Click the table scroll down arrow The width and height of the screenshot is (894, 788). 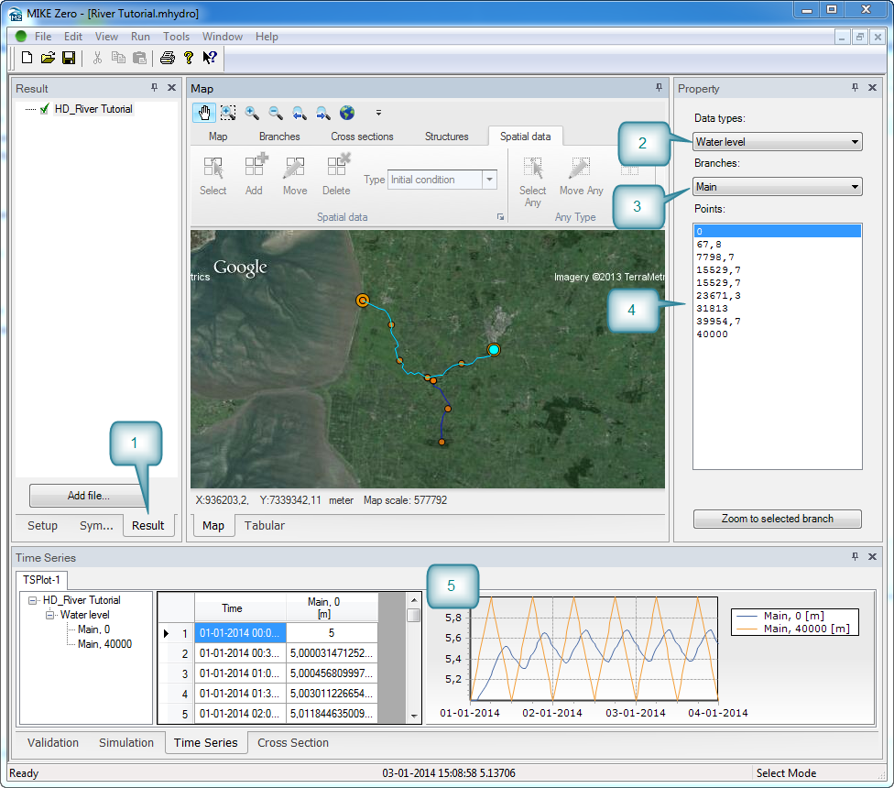click(x=414, y=717)
